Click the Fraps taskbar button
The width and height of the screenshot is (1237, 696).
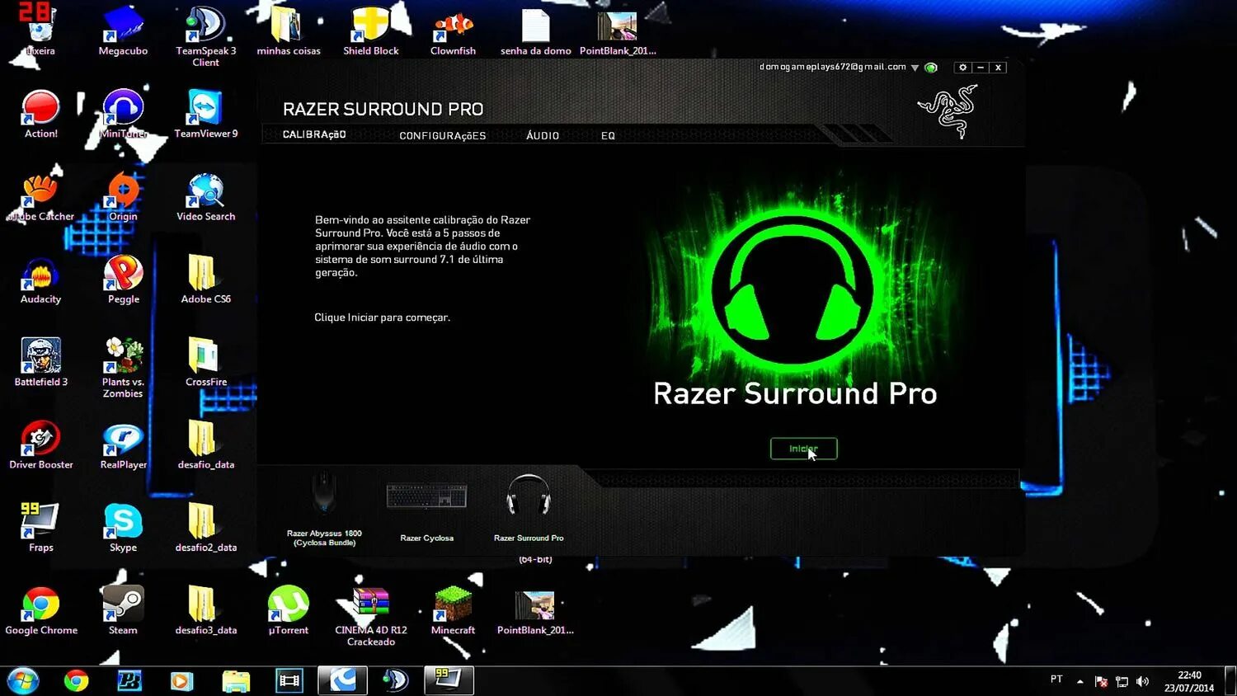(449, 680)
